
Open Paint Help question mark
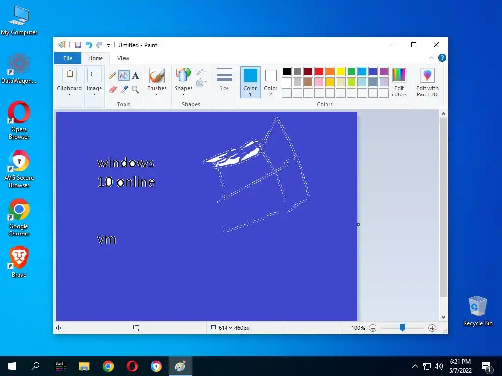[x=442, y=58]
